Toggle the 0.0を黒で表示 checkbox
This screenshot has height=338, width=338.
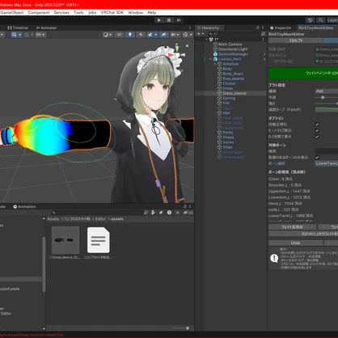(317, 137)
